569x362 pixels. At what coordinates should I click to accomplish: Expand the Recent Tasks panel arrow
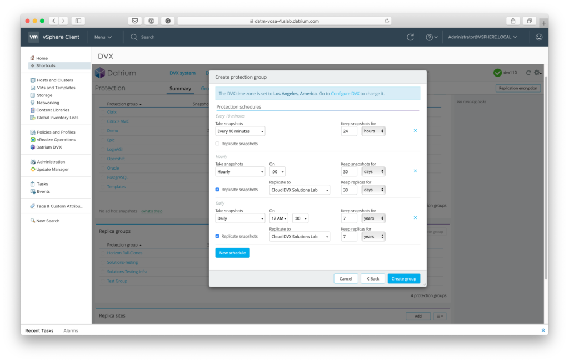(543, 330)
